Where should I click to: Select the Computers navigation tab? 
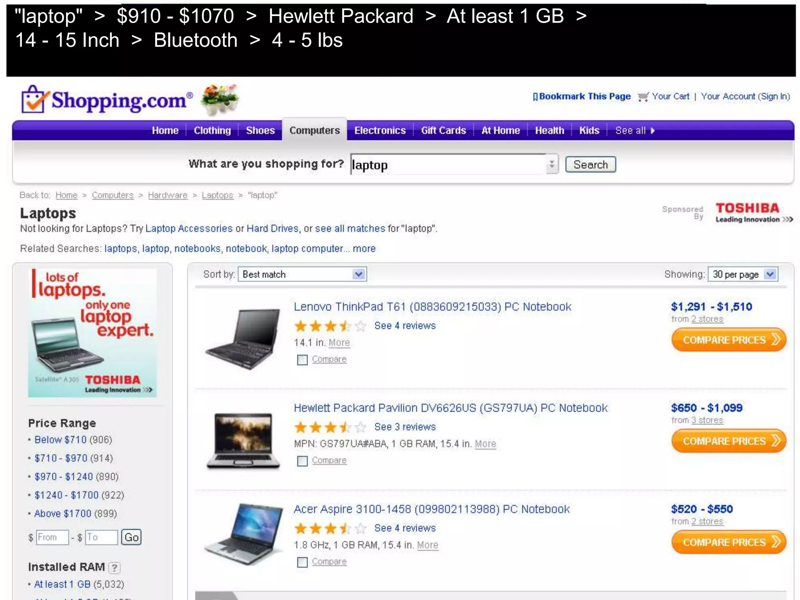tap(314, 130)
